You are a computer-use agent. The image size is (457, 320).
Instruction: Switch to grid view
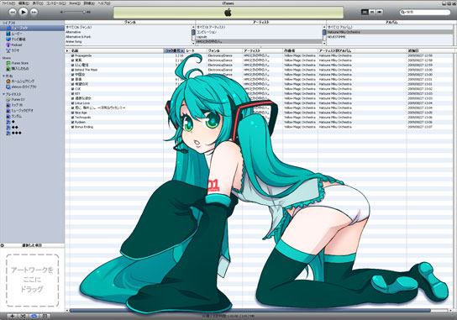pos(372,12)
